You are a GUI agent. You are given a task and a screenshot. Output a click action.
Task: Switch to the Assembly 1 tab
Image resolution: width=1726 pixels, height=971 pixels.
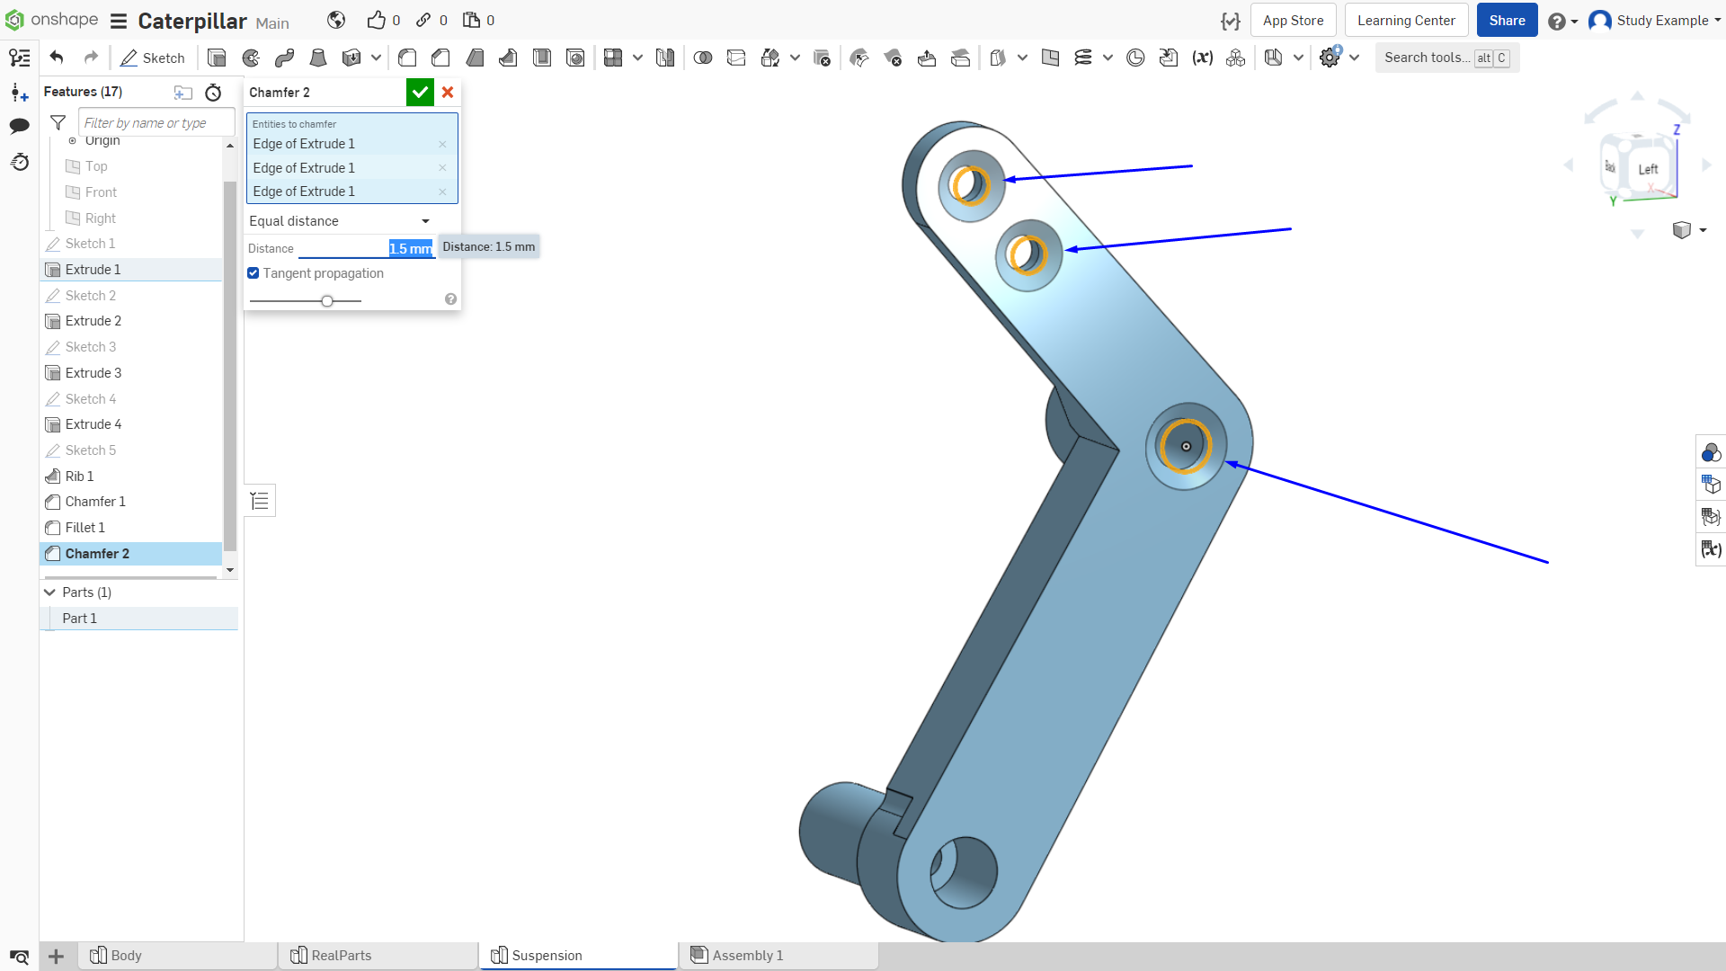(778, 956)
